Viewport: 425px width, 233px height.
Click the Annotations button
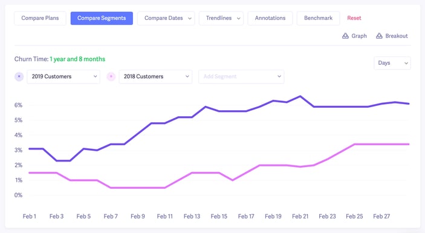coord(270,18)
